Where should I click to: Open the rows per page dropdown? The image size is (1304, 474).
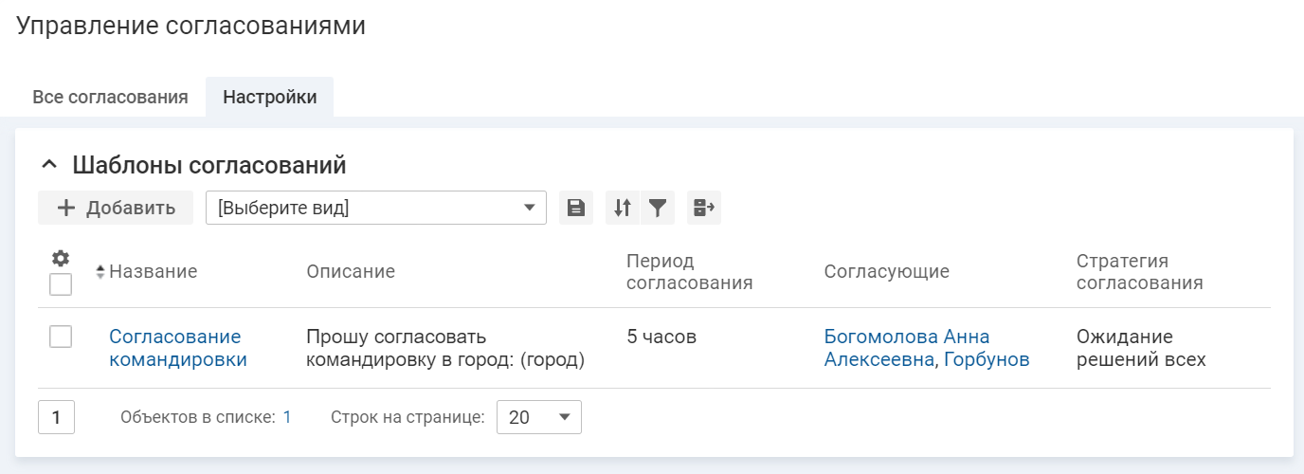tap(538, 417)
